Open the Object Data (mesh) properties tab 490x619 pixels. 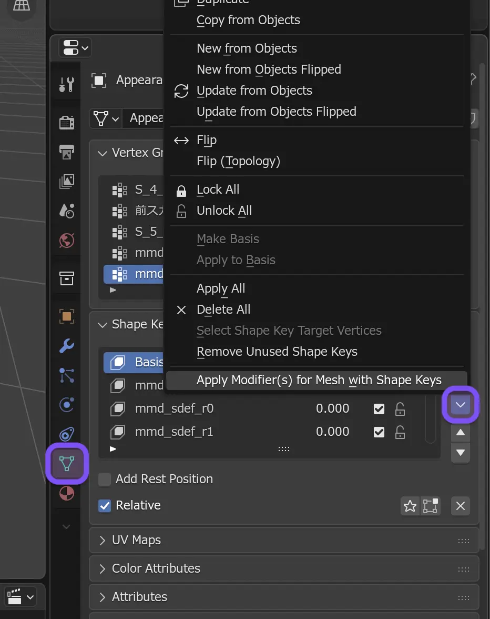pyautogui.click(x=67, y=463)
